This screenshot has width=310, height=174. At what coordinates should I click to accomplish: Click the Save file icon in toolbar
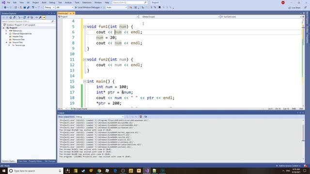coord(25,8)
